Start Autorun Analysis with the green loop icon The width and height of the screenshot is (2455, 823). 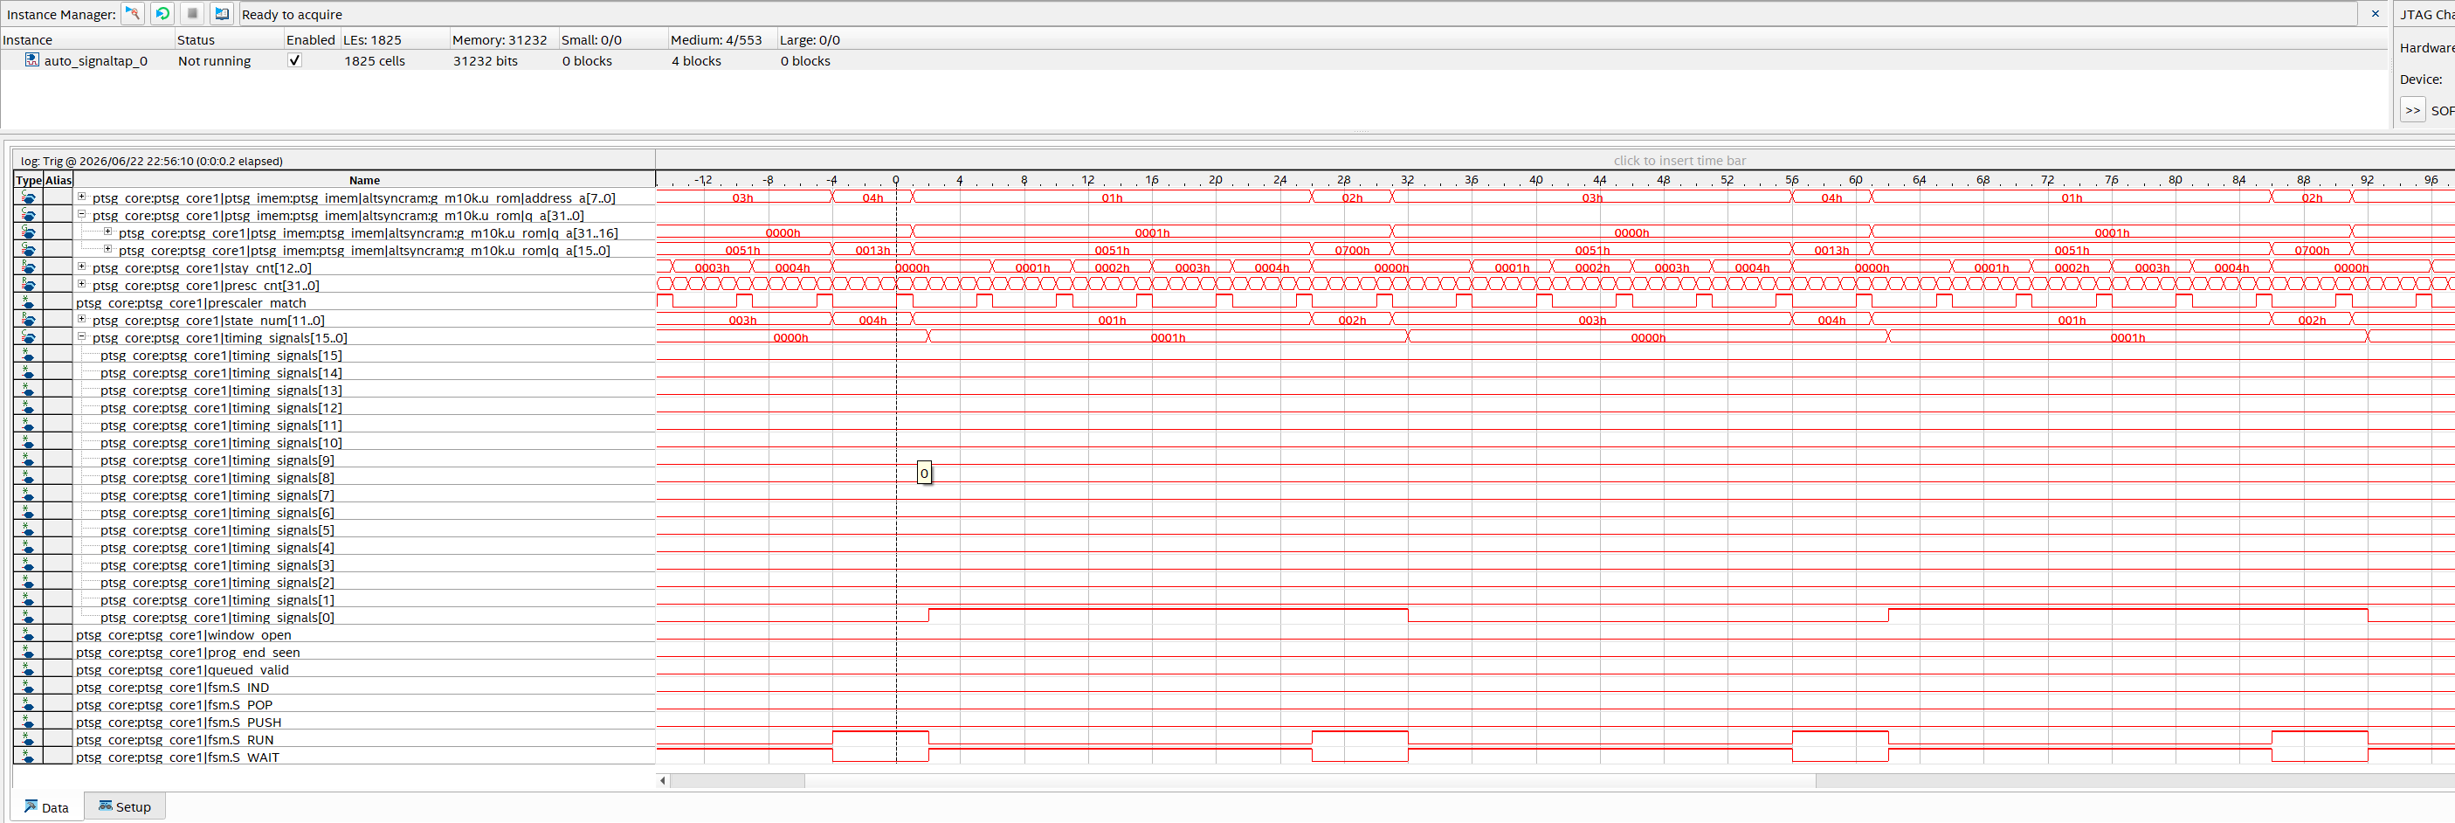tap(163, 13)
